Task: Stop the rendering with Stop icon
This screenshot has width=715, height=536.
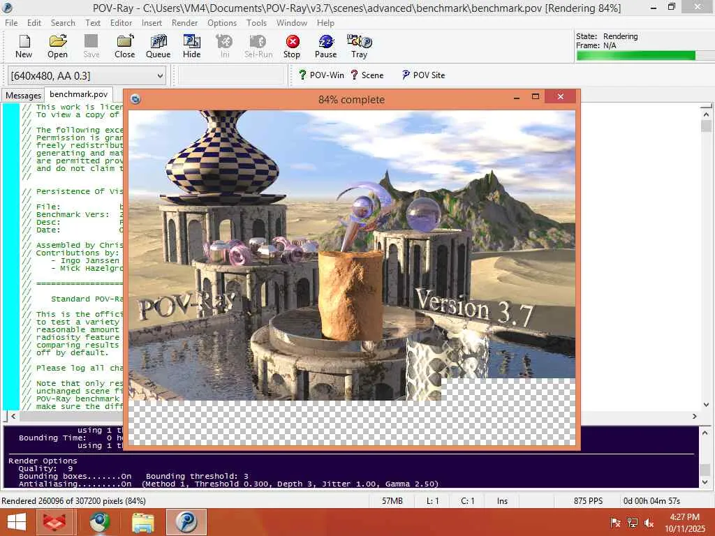Action: click(292, 47)
